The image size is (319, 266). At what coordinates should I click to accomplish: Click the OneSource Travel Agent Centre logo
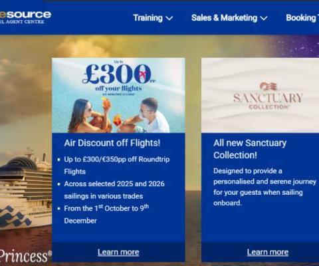pyautogui.click(x=25, y=17)
